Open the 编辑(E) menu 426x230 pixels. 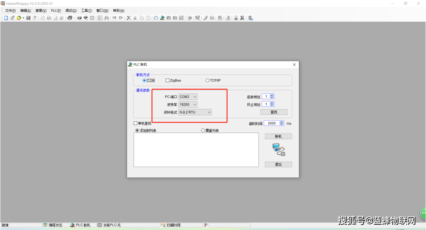coord(26,11)
